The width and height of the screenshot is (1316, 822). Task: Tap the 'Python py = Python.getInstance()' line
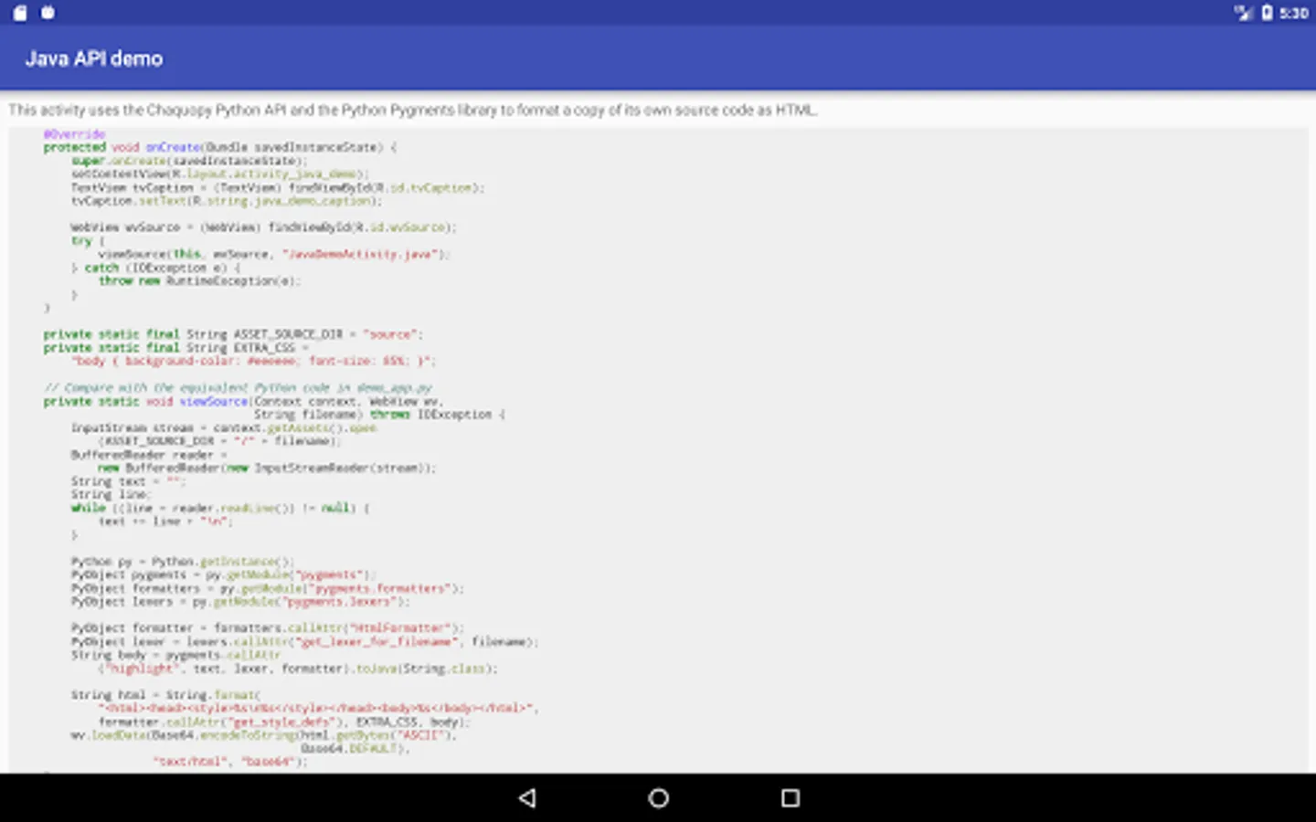click(x=183, y=562)
